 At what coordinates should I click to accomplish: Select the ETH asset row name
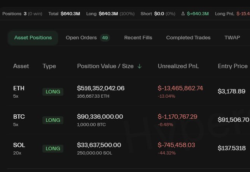(19, 88)
